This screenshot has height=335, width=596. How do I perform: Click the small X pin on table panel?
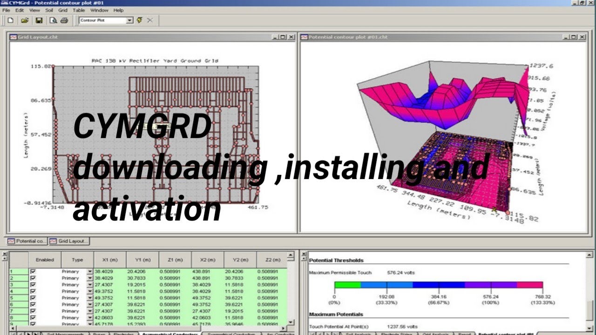5,254
